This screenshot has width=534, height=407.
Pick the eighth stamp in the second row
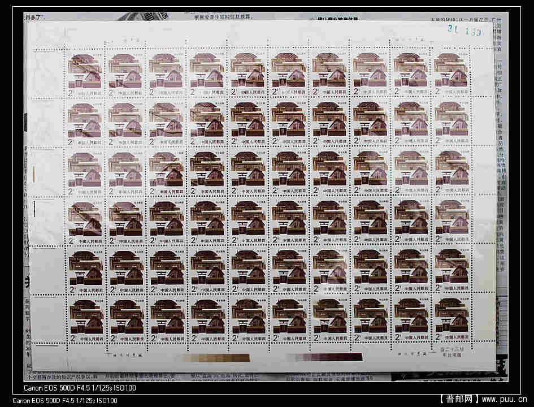coord(370,123)
